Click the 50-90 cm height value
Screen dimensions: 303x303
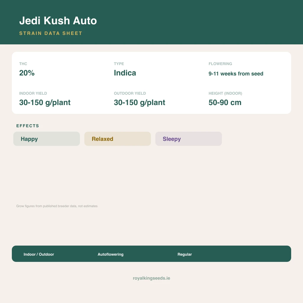(x=225, y=103)
